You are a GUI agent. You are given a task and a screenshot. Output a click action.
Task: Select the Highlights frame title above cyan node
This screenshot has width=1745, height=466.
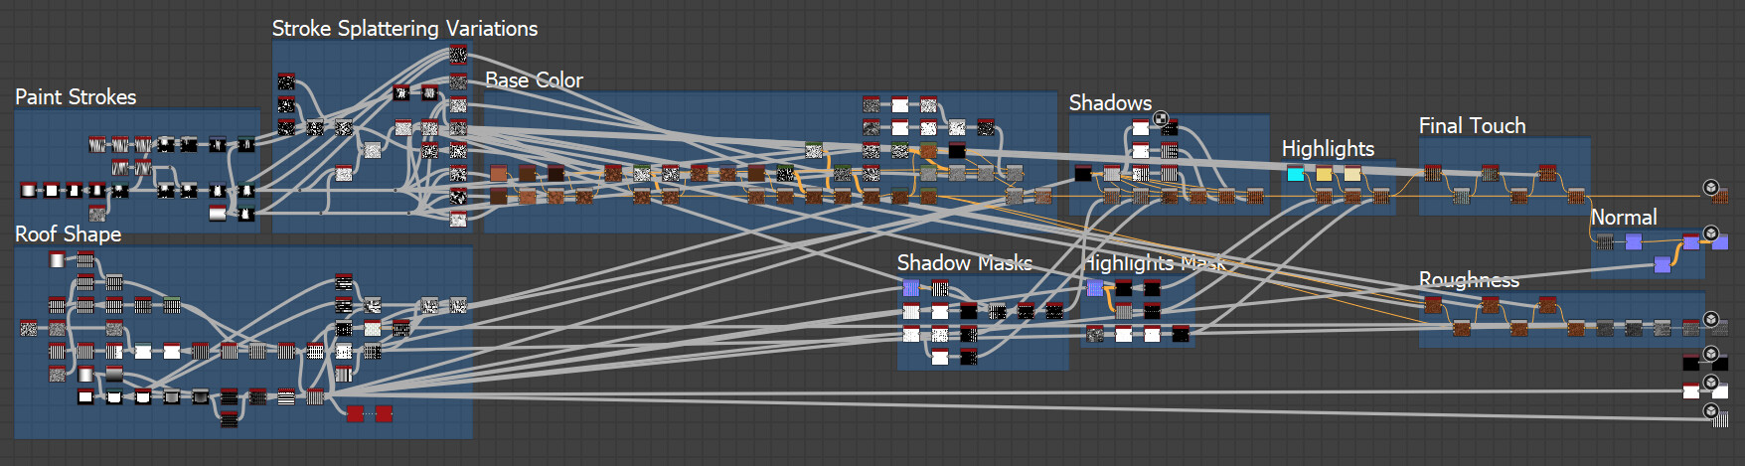(1328, 149)
